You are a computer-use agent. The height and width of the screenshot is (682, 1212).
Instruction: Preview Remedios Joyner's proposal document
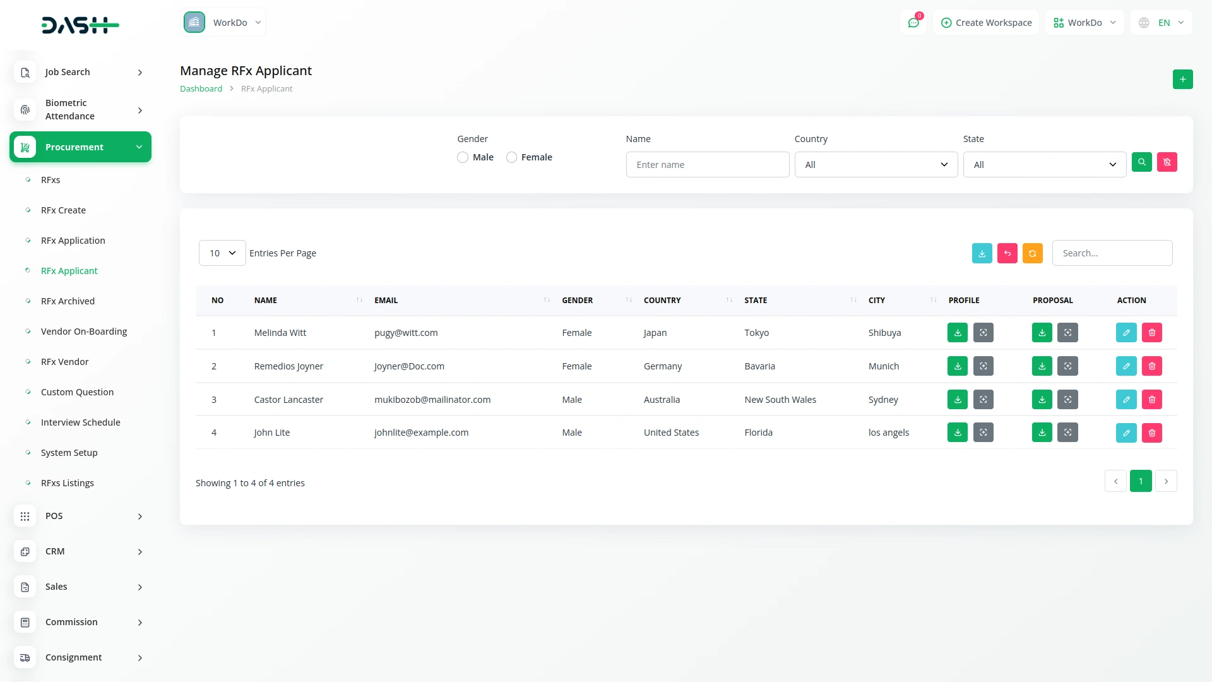coord(1067,366)
